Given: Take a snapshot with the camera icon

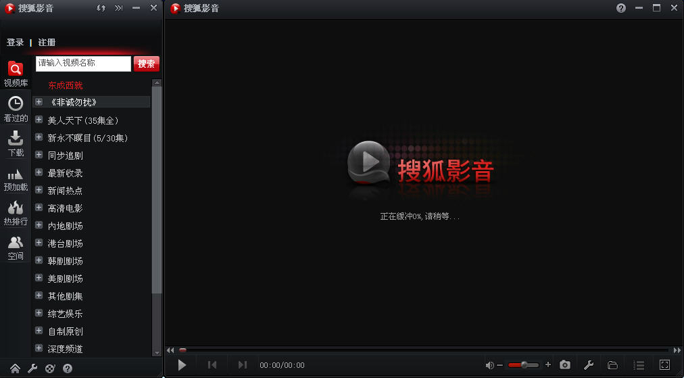Looking at the screenshot, I should [x=565, y=365].
